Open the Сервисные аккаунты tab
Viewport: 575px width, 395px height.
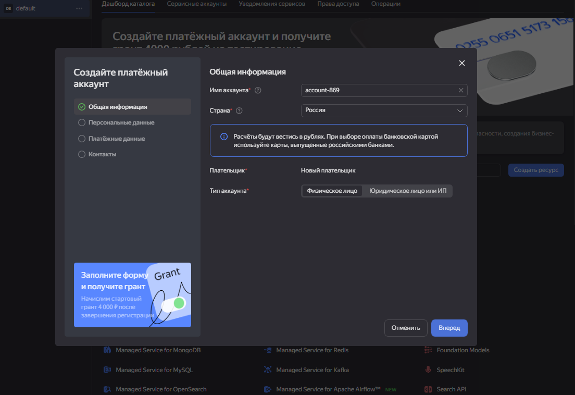196,4
